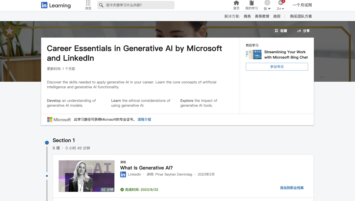Click the 首页 home icon
Image resolution: width=355 pixels, height=201 pixels.
point(236,3)
